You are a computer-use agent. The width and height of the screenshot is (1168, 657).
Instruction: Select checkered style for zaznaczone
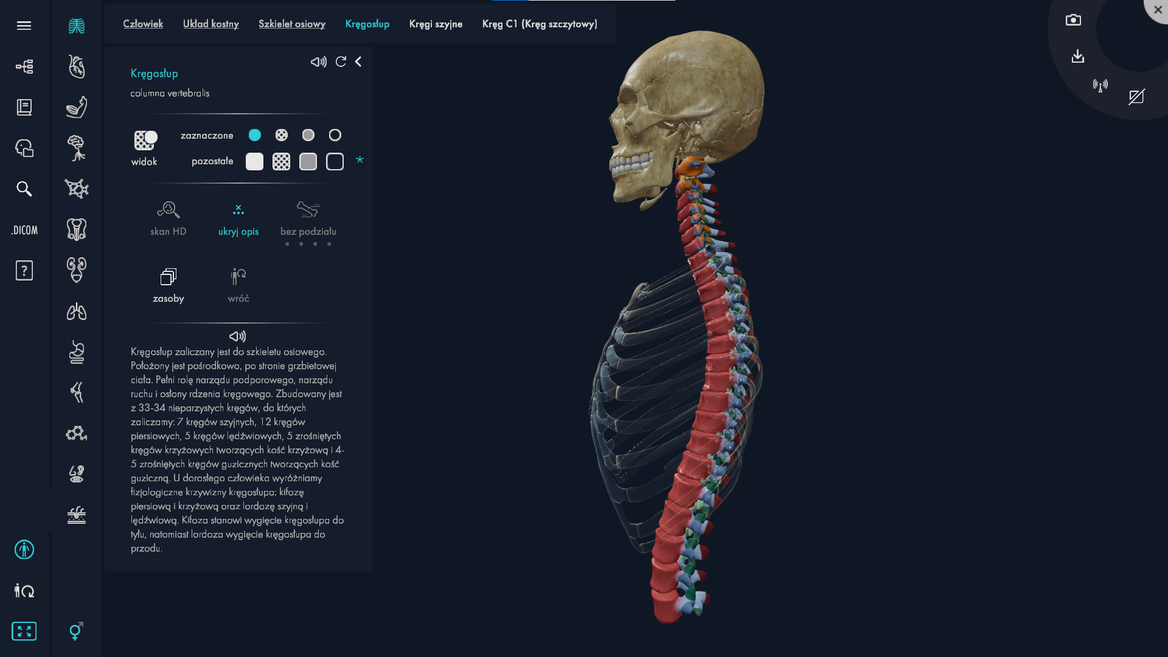coord(282,135)
